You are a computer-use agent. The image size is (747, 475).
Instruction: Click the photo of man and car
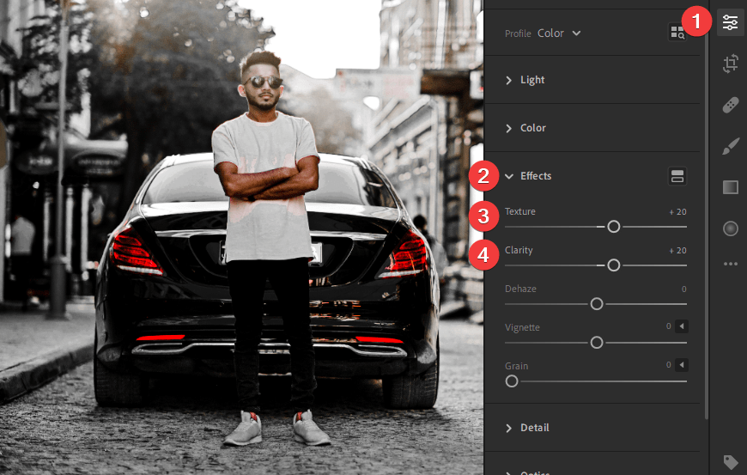coord(241,237)
